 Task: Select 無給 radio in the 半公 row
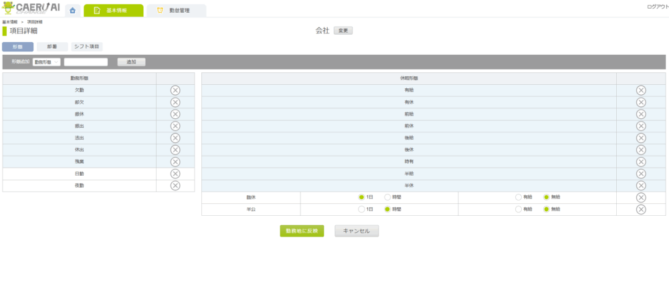(546, 209)
